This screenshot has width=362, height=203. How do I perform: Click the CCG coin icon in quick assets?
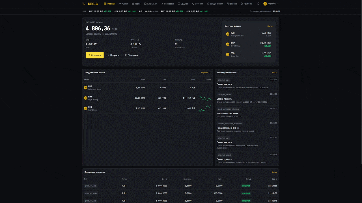pyautogui.click(x=228, y=54)
